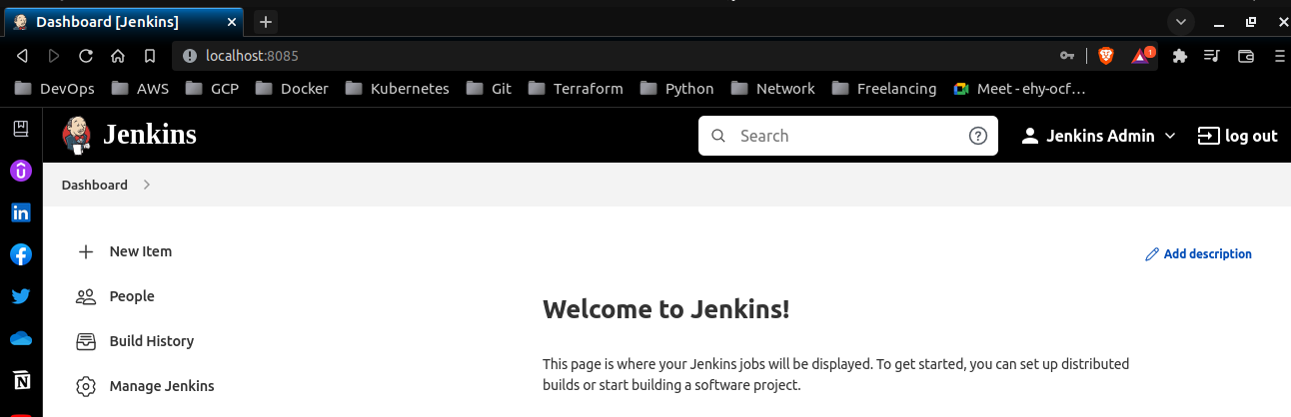Image resolution: width=1291 pixels, height=417 pixels.
Task: Open the browser hamburger menu
Action: click(1278, 56)
